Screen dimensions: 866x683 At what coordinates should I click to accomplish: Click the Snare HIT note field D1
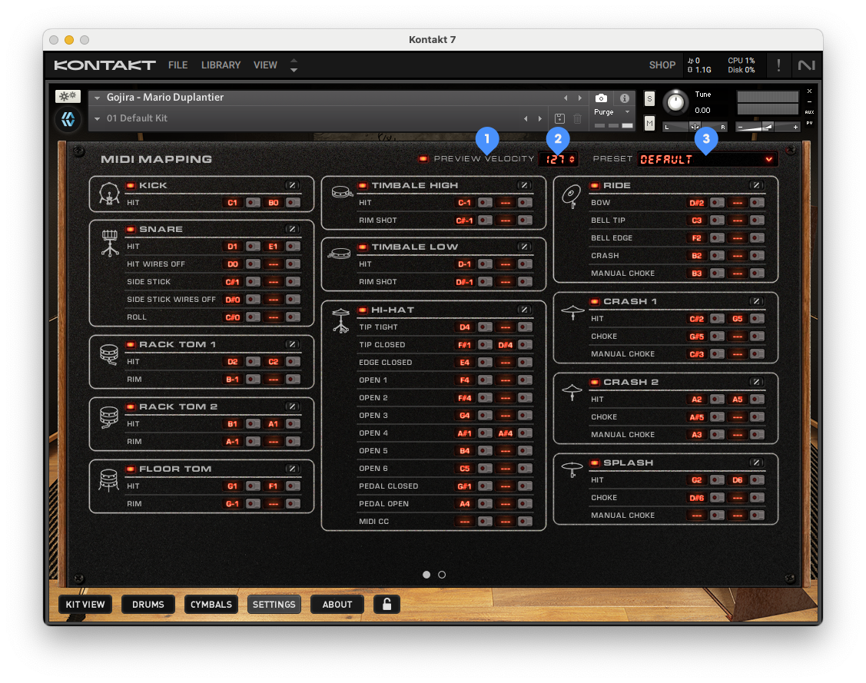232,247
